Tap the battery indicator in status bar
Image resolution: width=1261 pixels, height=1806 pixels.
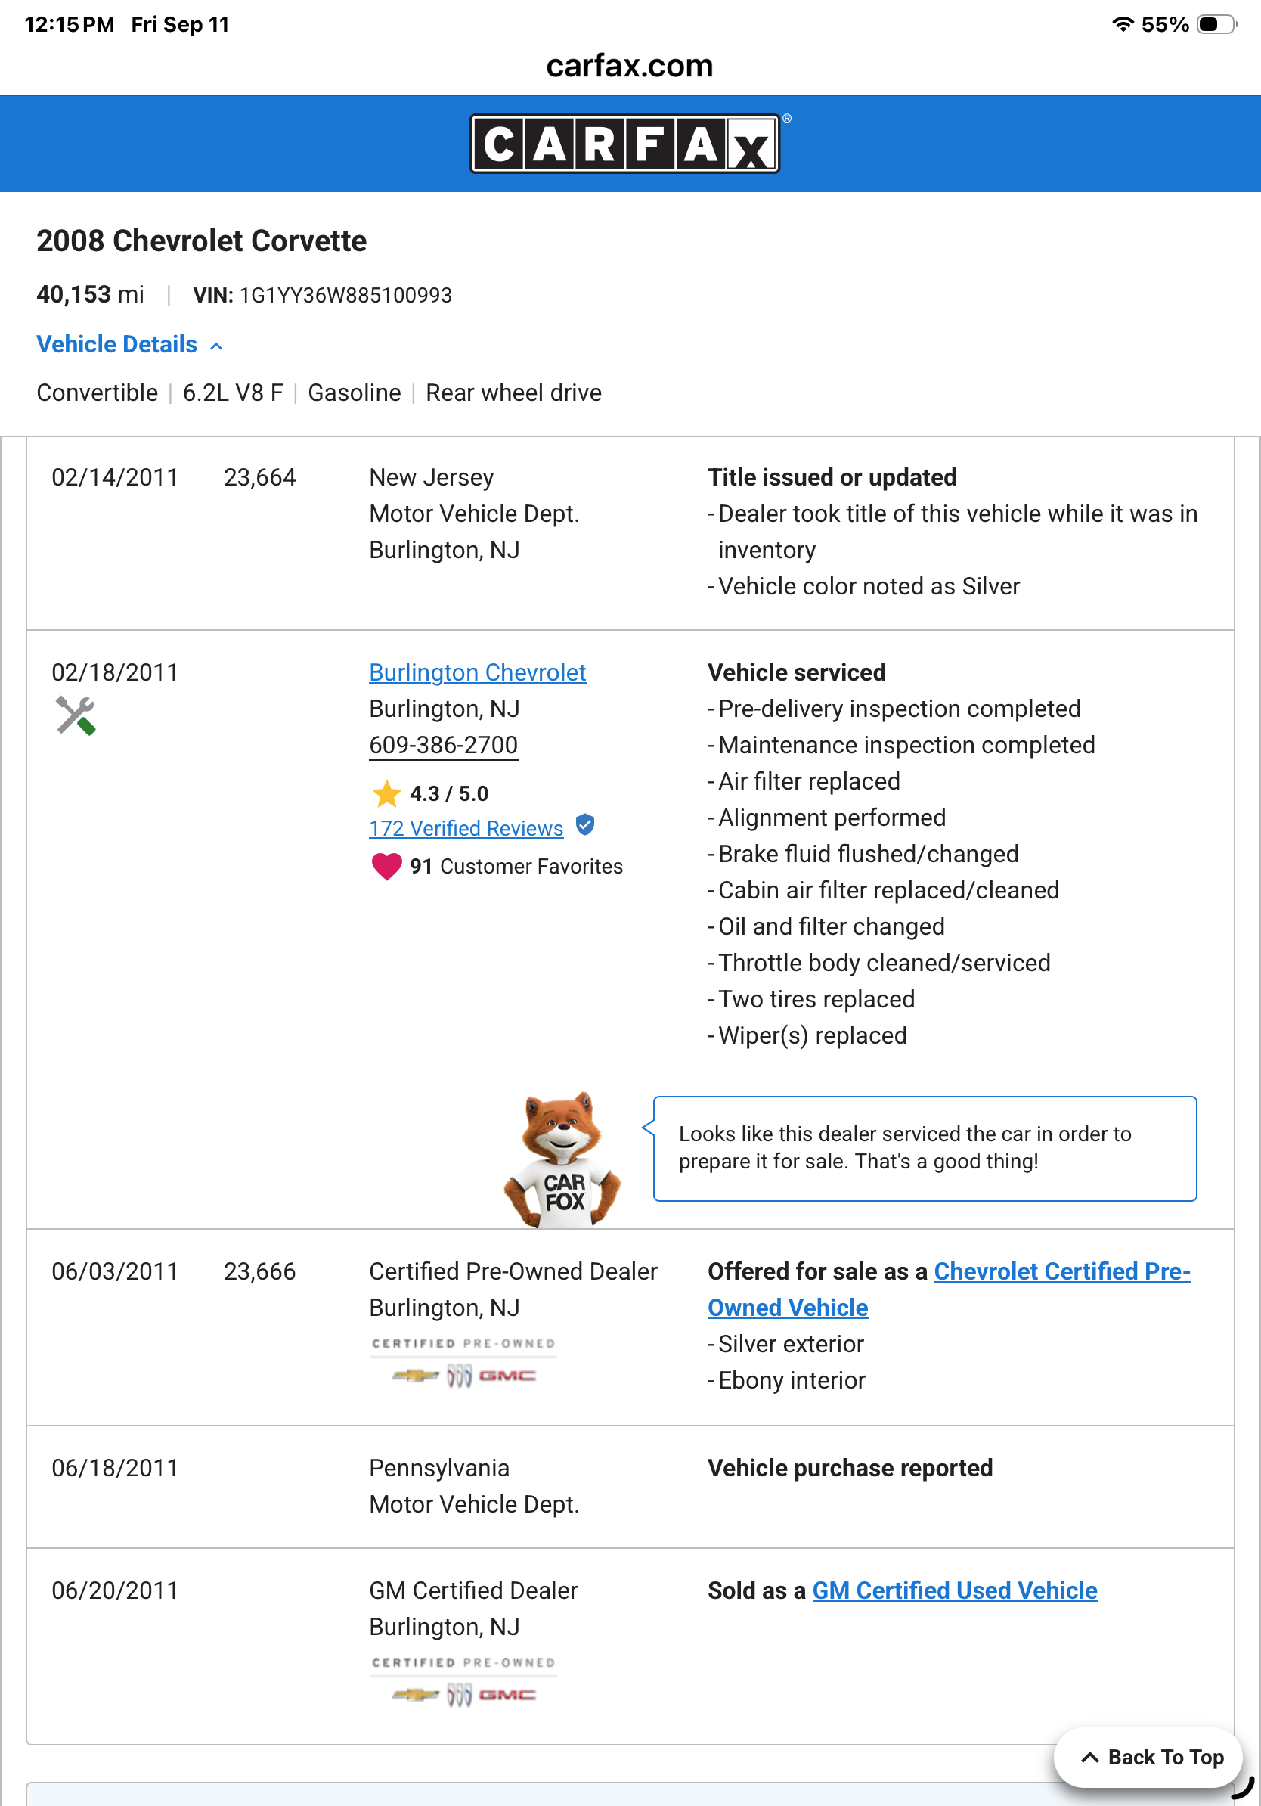1216,24
